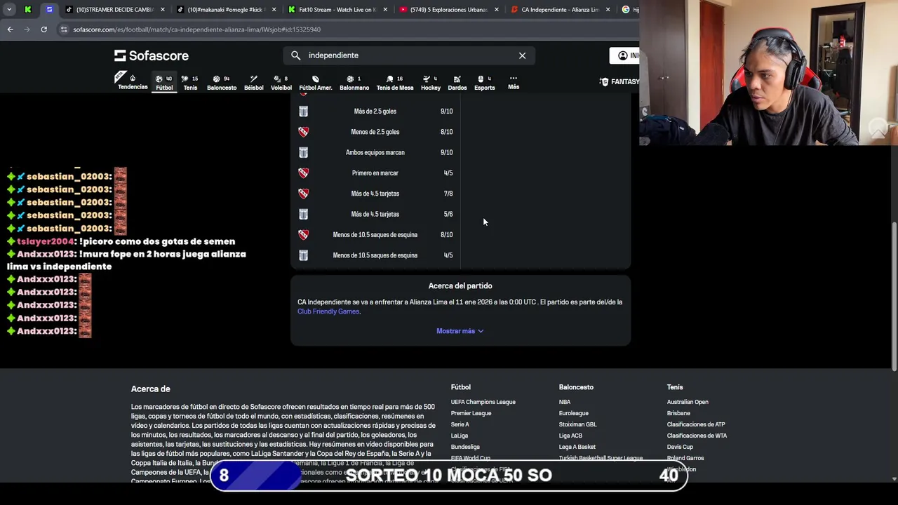Screen dimensions: 898x505
Task: Open the Bundesliga footer link
Action: [465, 447]
